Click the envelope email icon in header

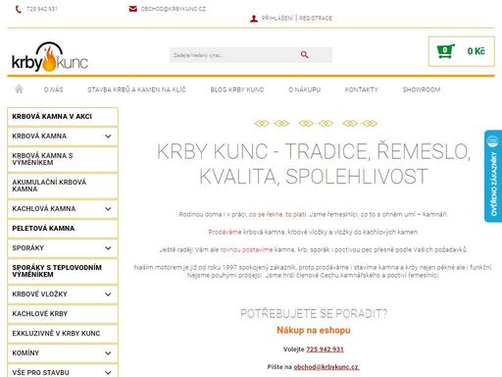(x=133, y=9)
